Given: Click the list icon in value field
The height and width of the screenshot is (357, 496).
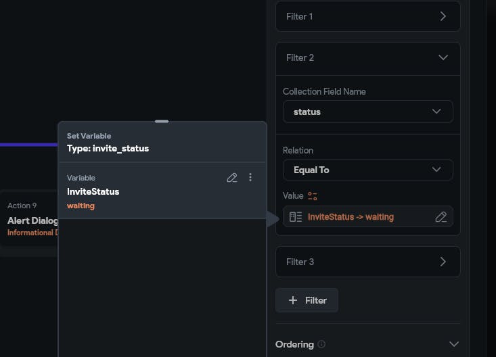Looking at the screenshot, I should (296, 217).
